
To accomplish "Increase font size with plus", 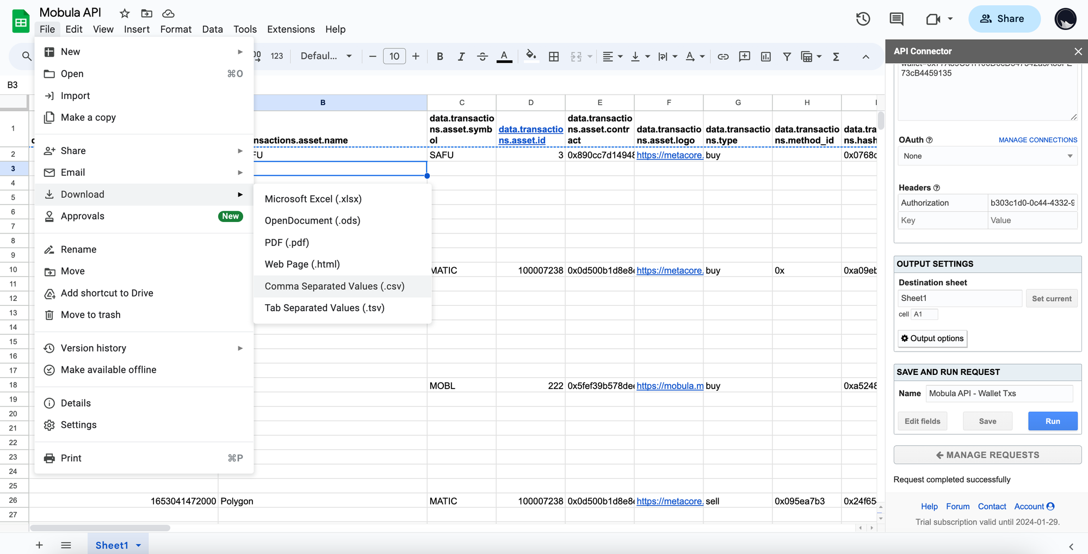I will click(416, 56).
